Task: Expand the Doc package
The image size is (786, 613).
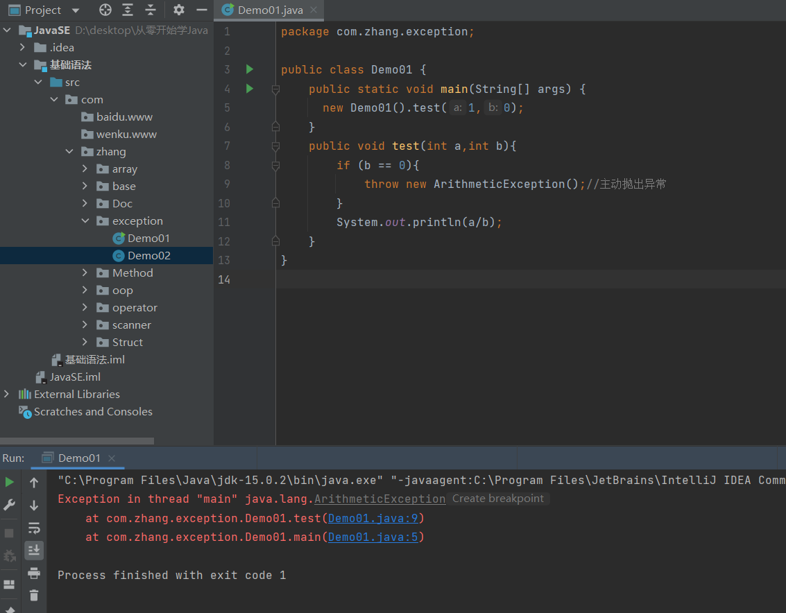Action: pyautogui.click(x=85, y=203)
